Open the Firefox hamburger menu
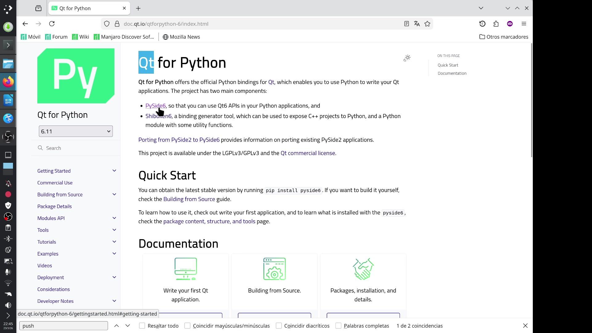This screenshot has height=333, width=592. coord(524,24)
